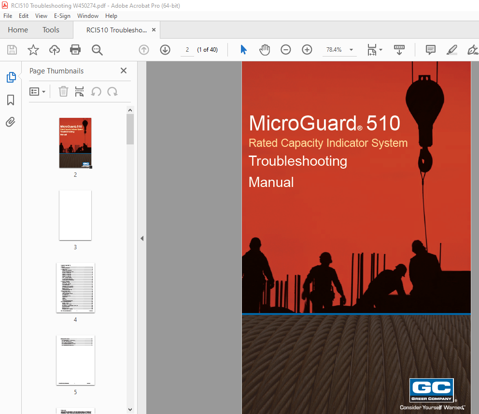Click the print pages thumbnail tool

coord(79,91)
